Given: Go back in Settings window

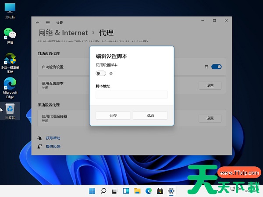Looking at the screenshot, I should coord(37,22).
